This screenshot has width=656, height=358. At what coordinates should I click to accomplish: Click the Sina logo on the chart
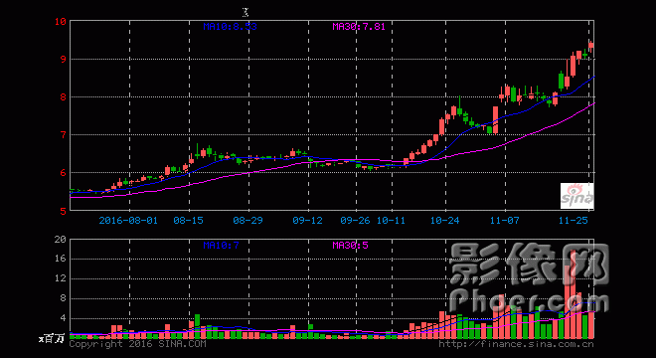click(576, 196)
